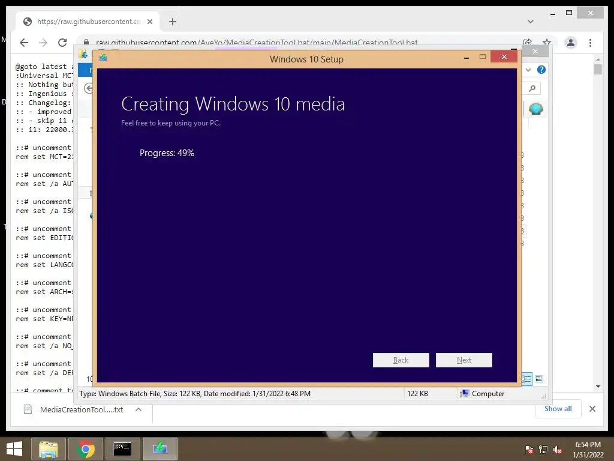
Task: Open Chrome from taskbar
Action: 86,449
